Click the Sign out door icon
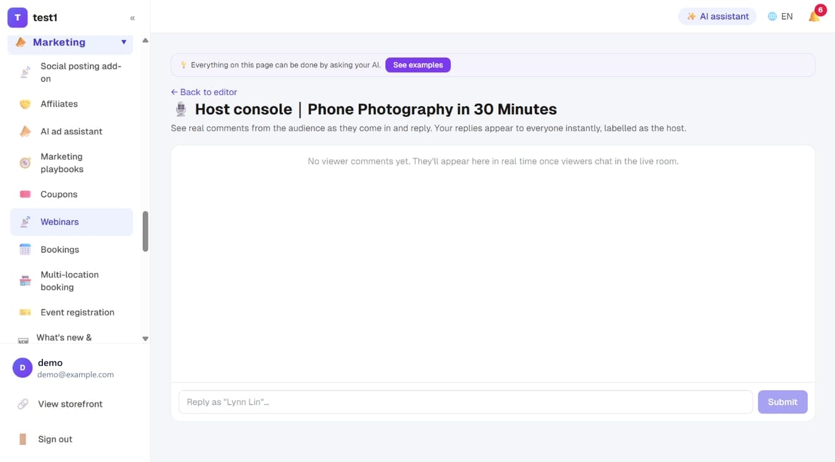 point(23,439)
